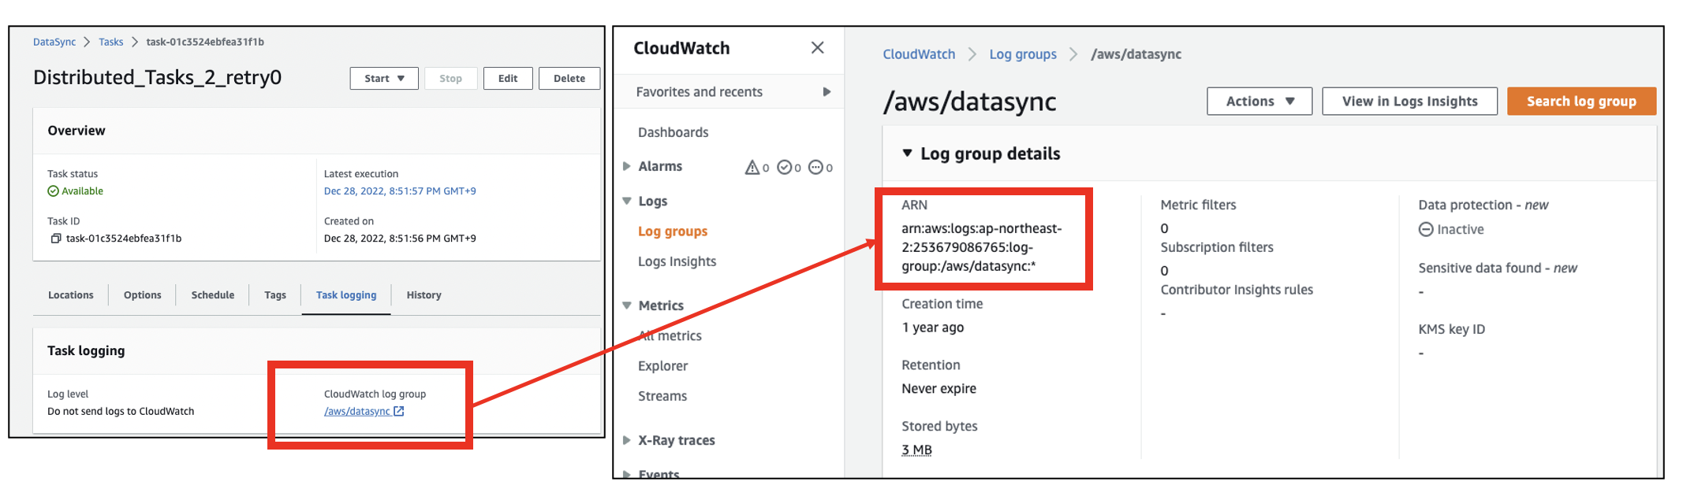Open the Start dropdown in DataSync
The width and height of the screenshot is (1683, 496).
[384, 79]
